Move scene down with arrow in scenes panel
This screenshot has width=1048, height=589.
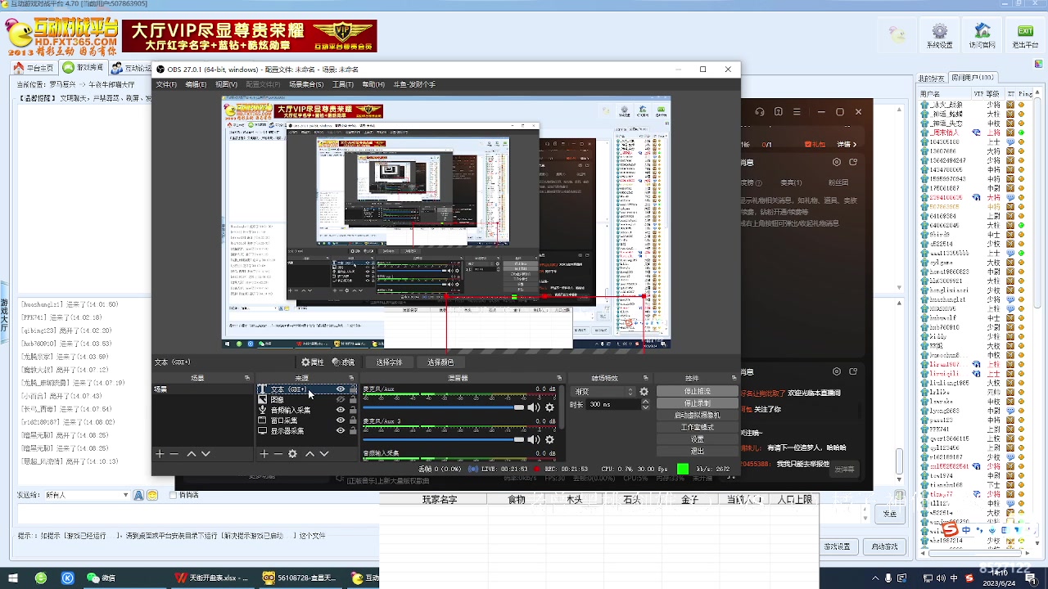pyautogui.click(x=206, y=454)
